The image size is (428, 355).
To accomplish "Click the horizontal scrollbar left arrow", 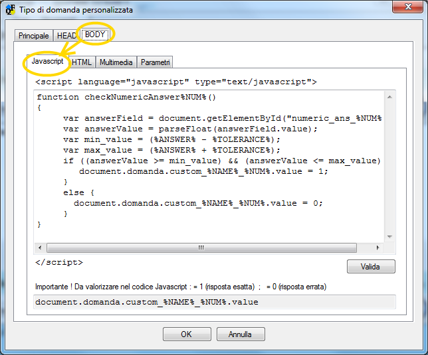I will coord(40,248).
